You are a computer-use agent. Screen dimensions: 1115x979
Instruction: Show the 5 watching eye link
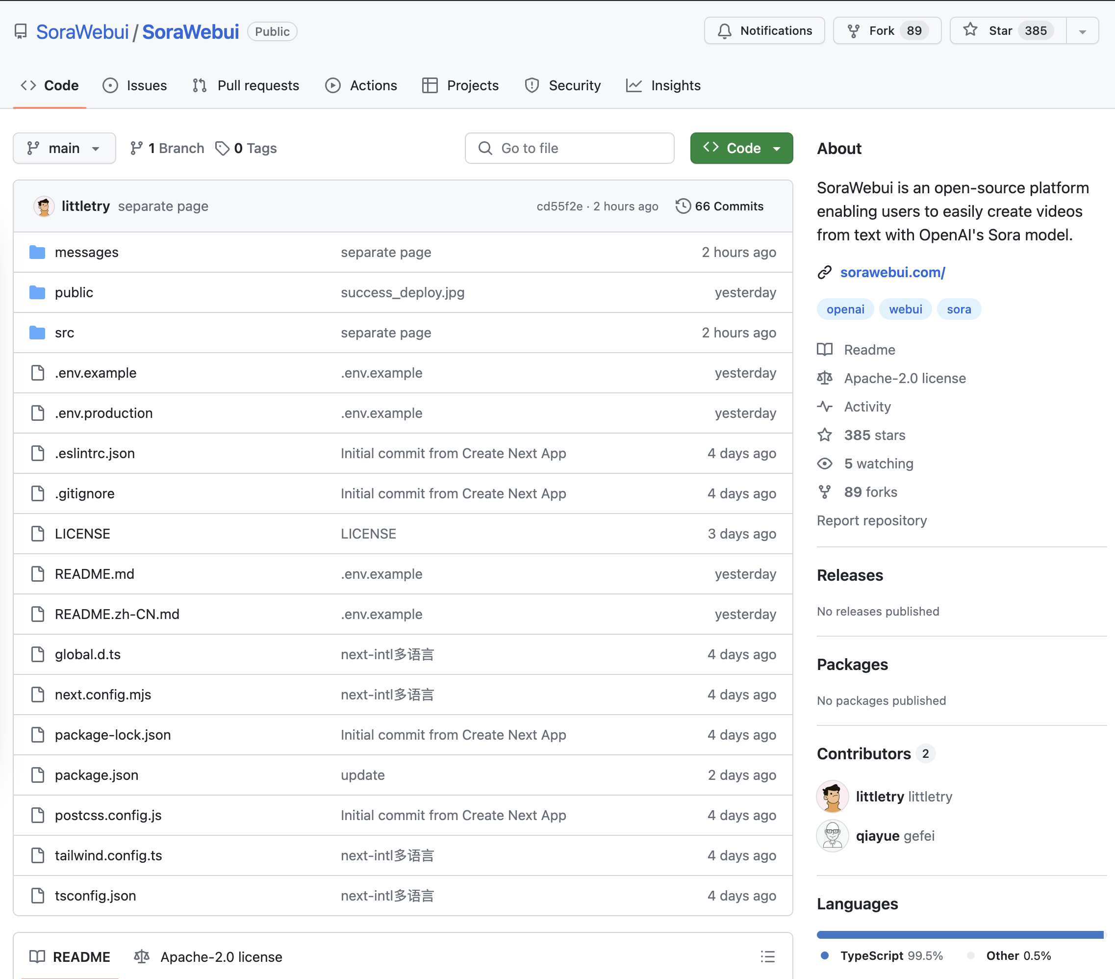(x=878, y=464)
